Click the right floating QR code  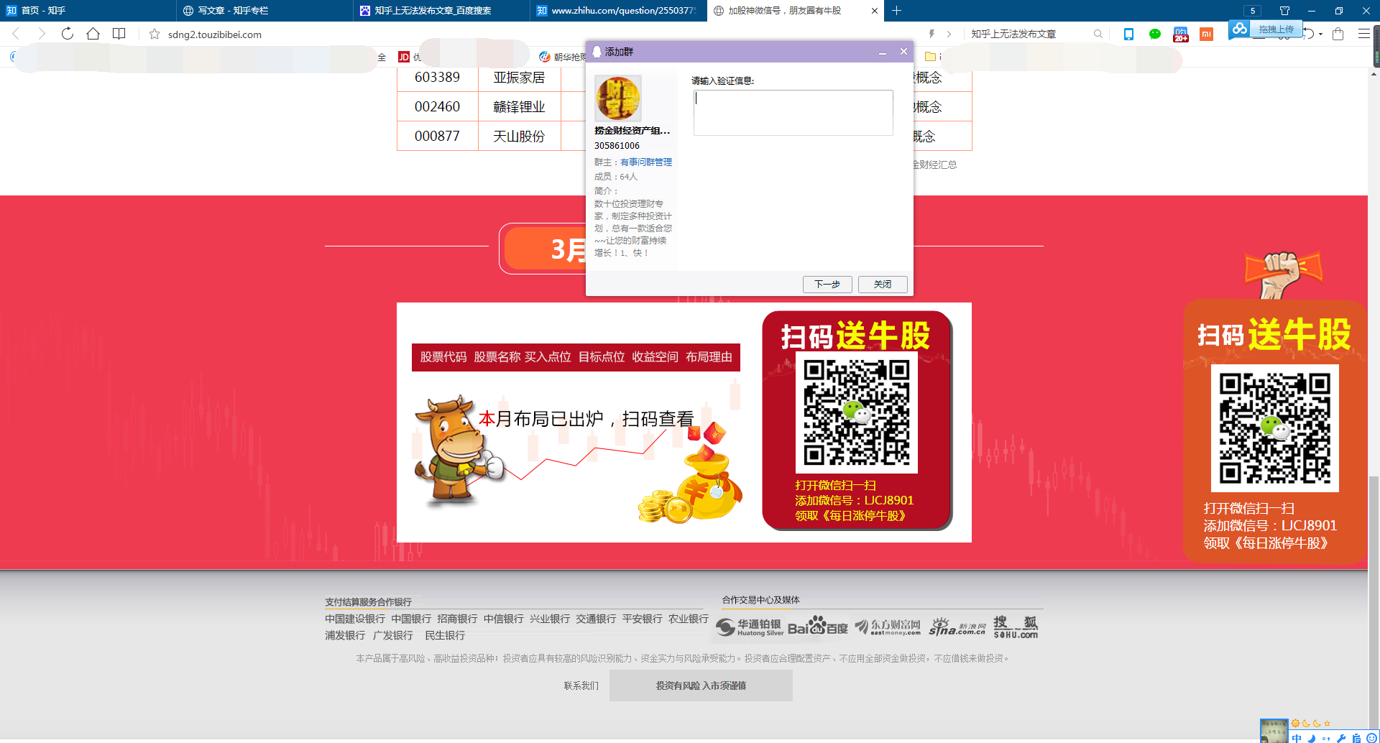[1274, 428]
